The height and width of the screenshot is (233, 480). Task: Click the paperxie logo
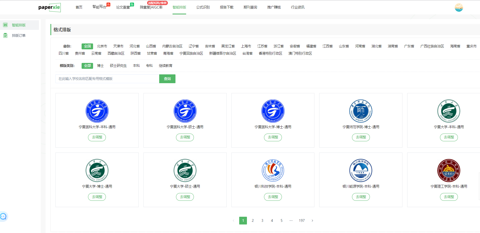(x=50, y=7)
